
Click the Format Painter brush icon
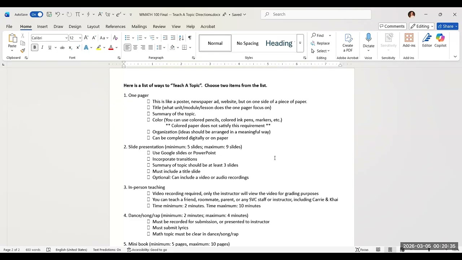pyautogui.click(x=22, y=51)
